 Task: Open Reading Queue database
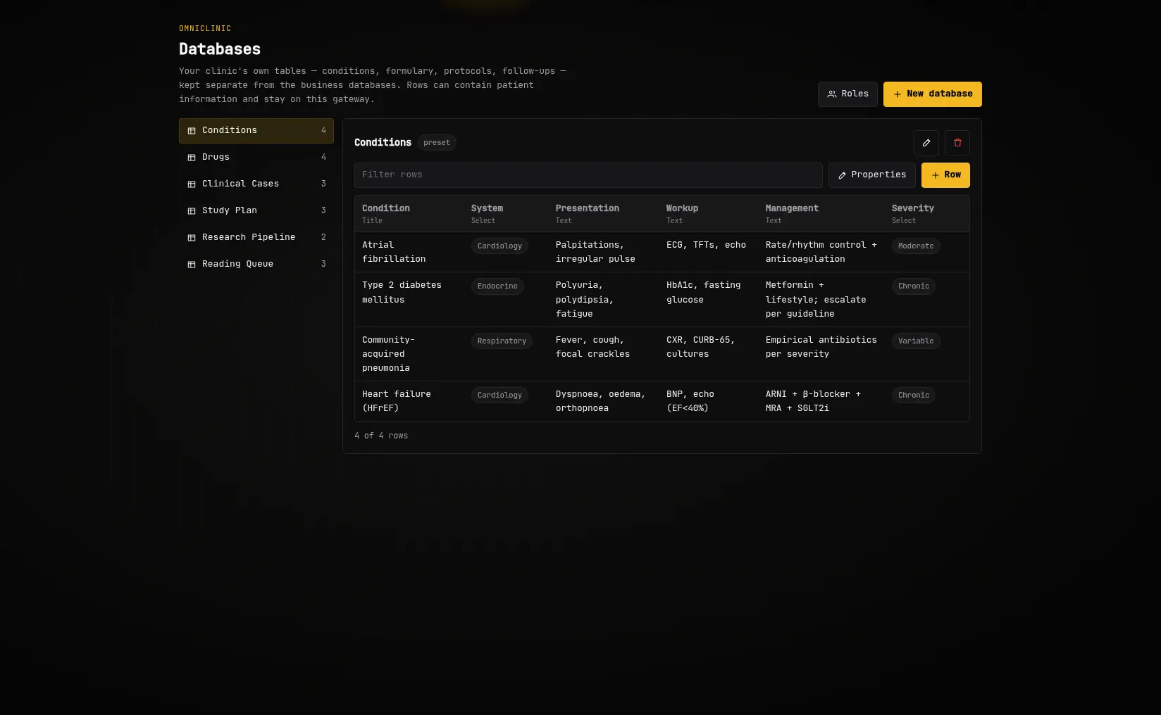256,265
